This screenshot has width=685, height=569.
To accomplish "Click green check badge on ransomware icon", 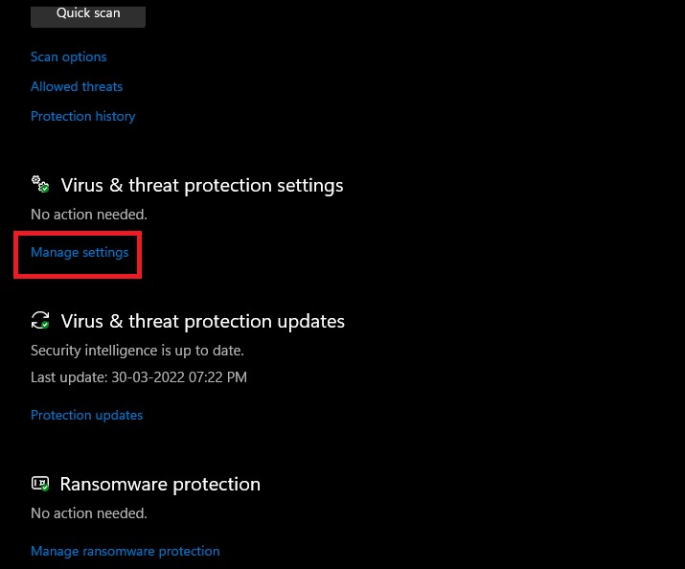I will click(44, 488).
